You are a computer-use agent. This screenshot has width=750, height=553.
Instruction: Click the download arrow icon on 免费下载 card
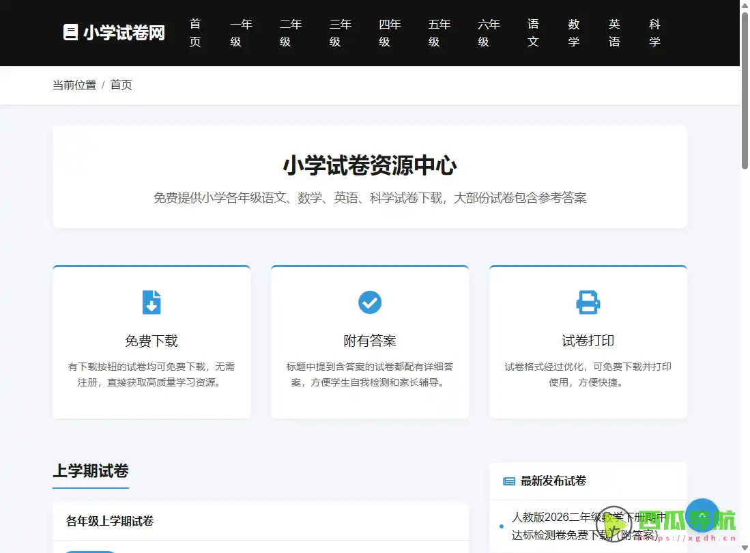[x=151, y=302]
